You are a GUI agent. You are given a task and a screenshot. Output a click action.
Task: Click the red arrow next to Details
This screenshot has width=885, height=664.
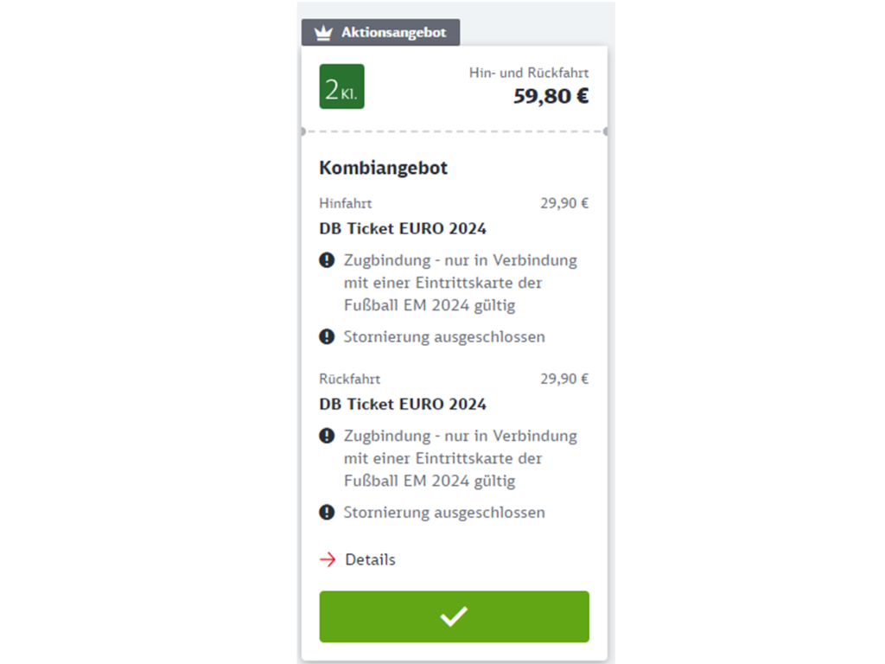click(328, 559)
